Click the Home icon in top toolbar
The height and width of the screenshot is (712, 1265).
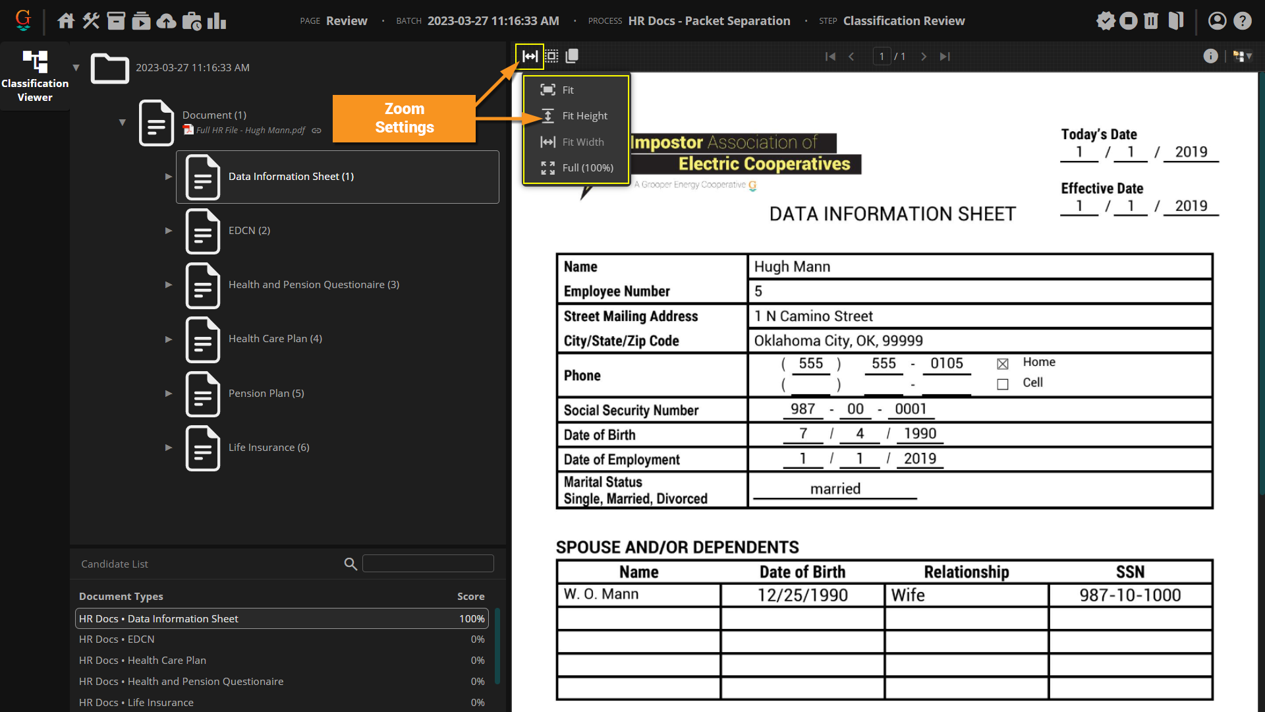(66, 21)
